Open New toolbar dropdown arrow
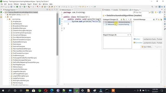The height and width of the screenshot is (93, 166). coord(4,7)
